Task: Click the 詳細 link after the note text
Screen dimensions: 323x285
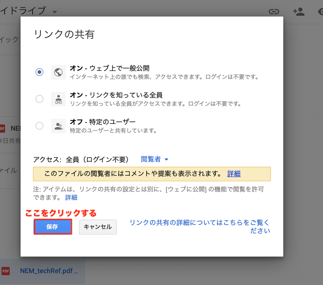Action: click(71, 198)
